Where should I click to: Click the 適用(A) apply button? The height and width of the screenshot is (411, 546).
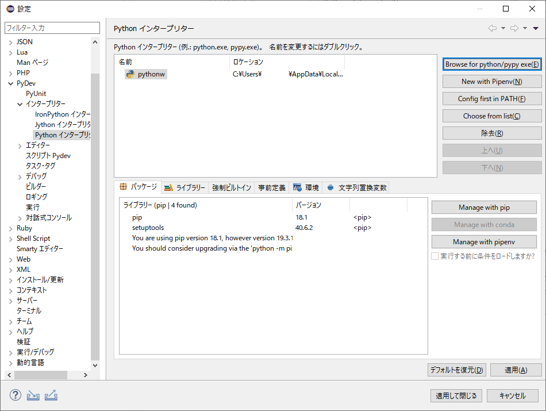pos(516,370)
